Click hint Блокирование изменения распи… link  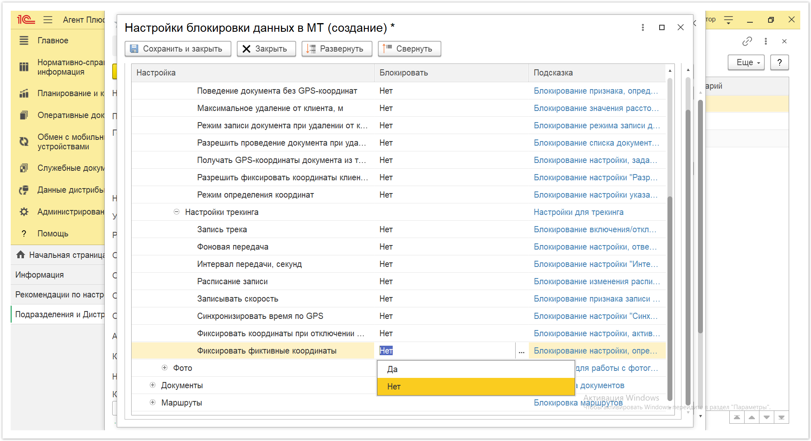click(597, 281)
